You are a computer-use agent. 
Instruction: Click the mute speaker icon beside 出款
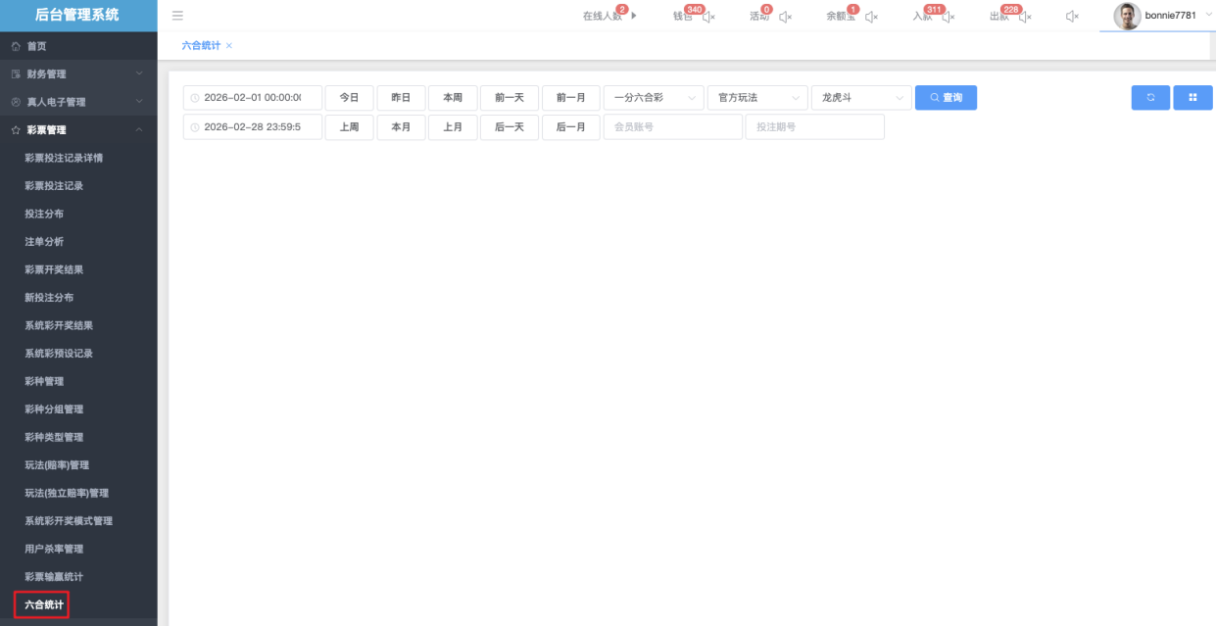1024,17
